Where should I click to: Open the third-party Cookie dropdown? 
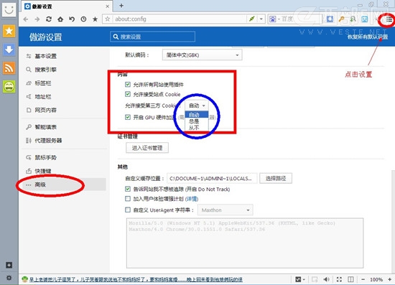tap(197, 106)
